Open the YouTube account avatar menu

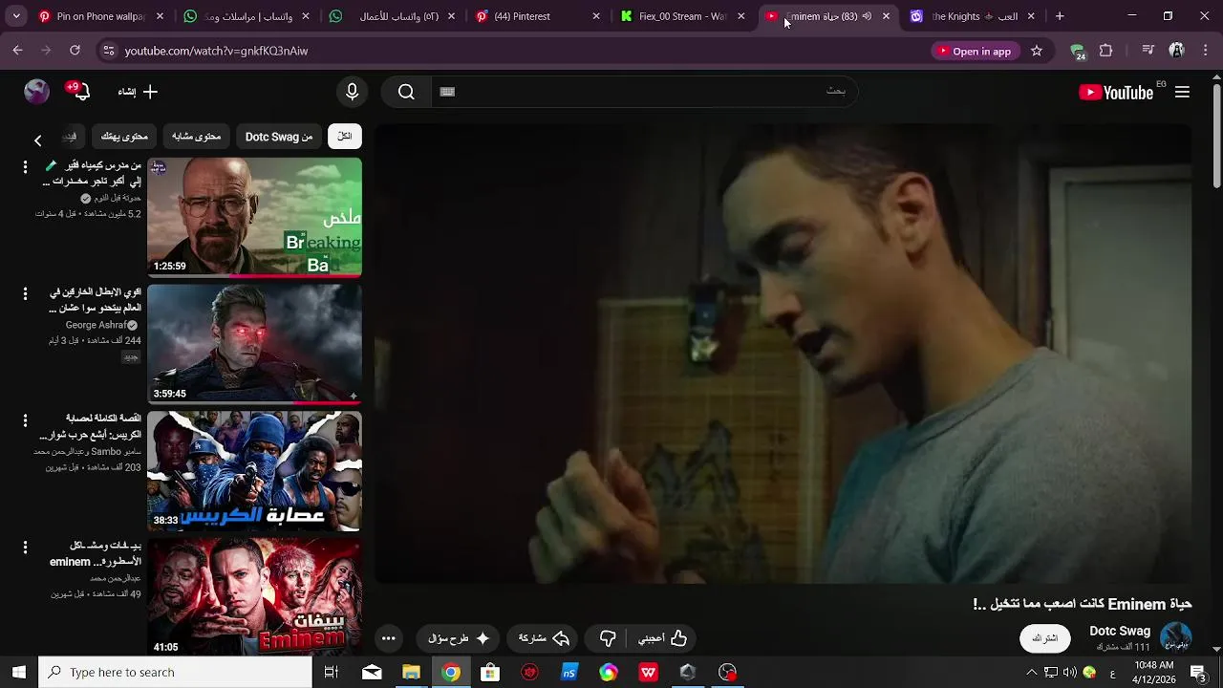(x=36, y=92)
